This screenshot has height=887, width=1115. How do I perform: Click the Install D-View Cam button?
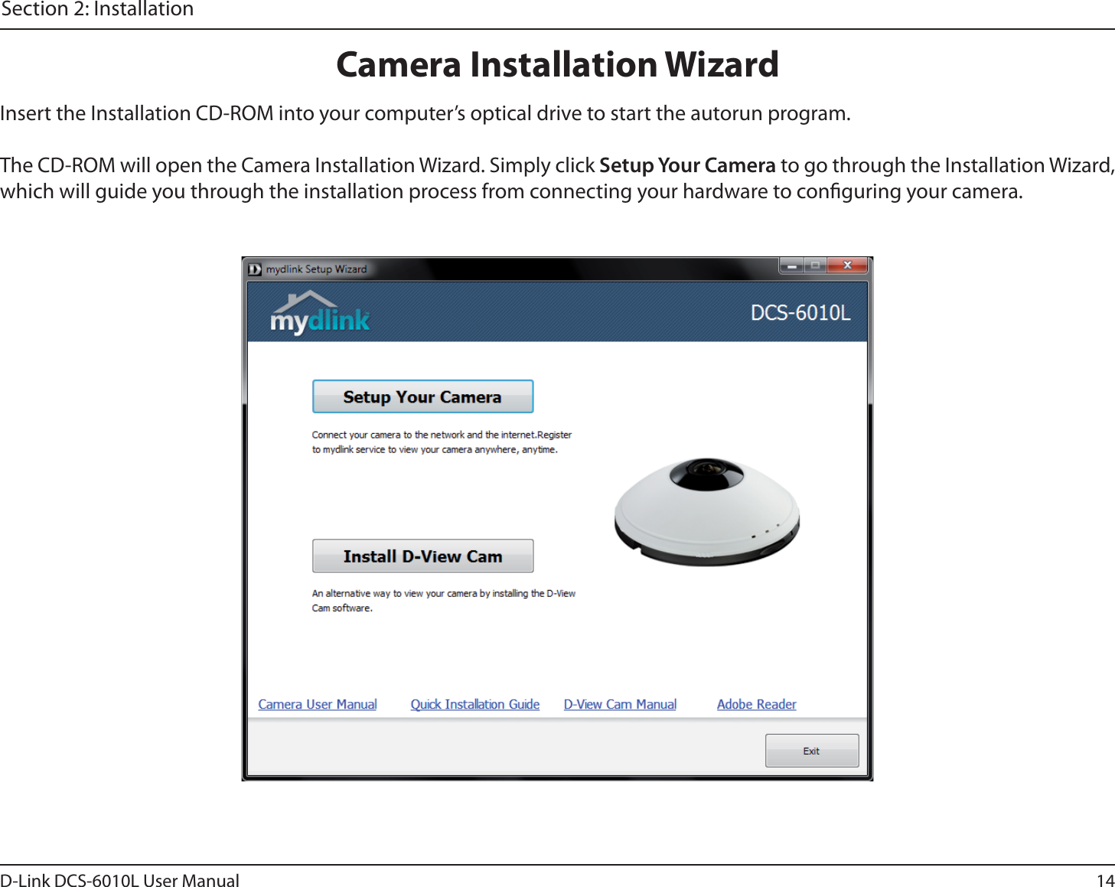tap(422, 556)
